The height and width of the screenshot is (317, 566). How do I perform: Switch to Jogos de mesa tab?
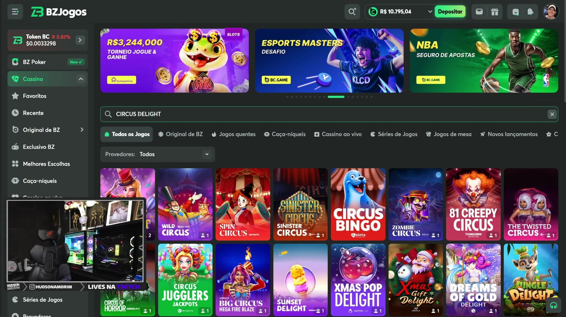point(449,134)
